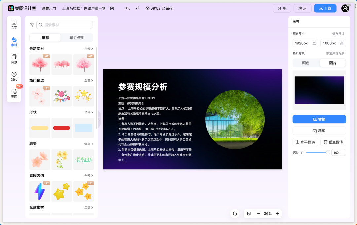Open the 背景 background panel
Viewport: 357px width, 225px height.
click(x=14, y=59)
